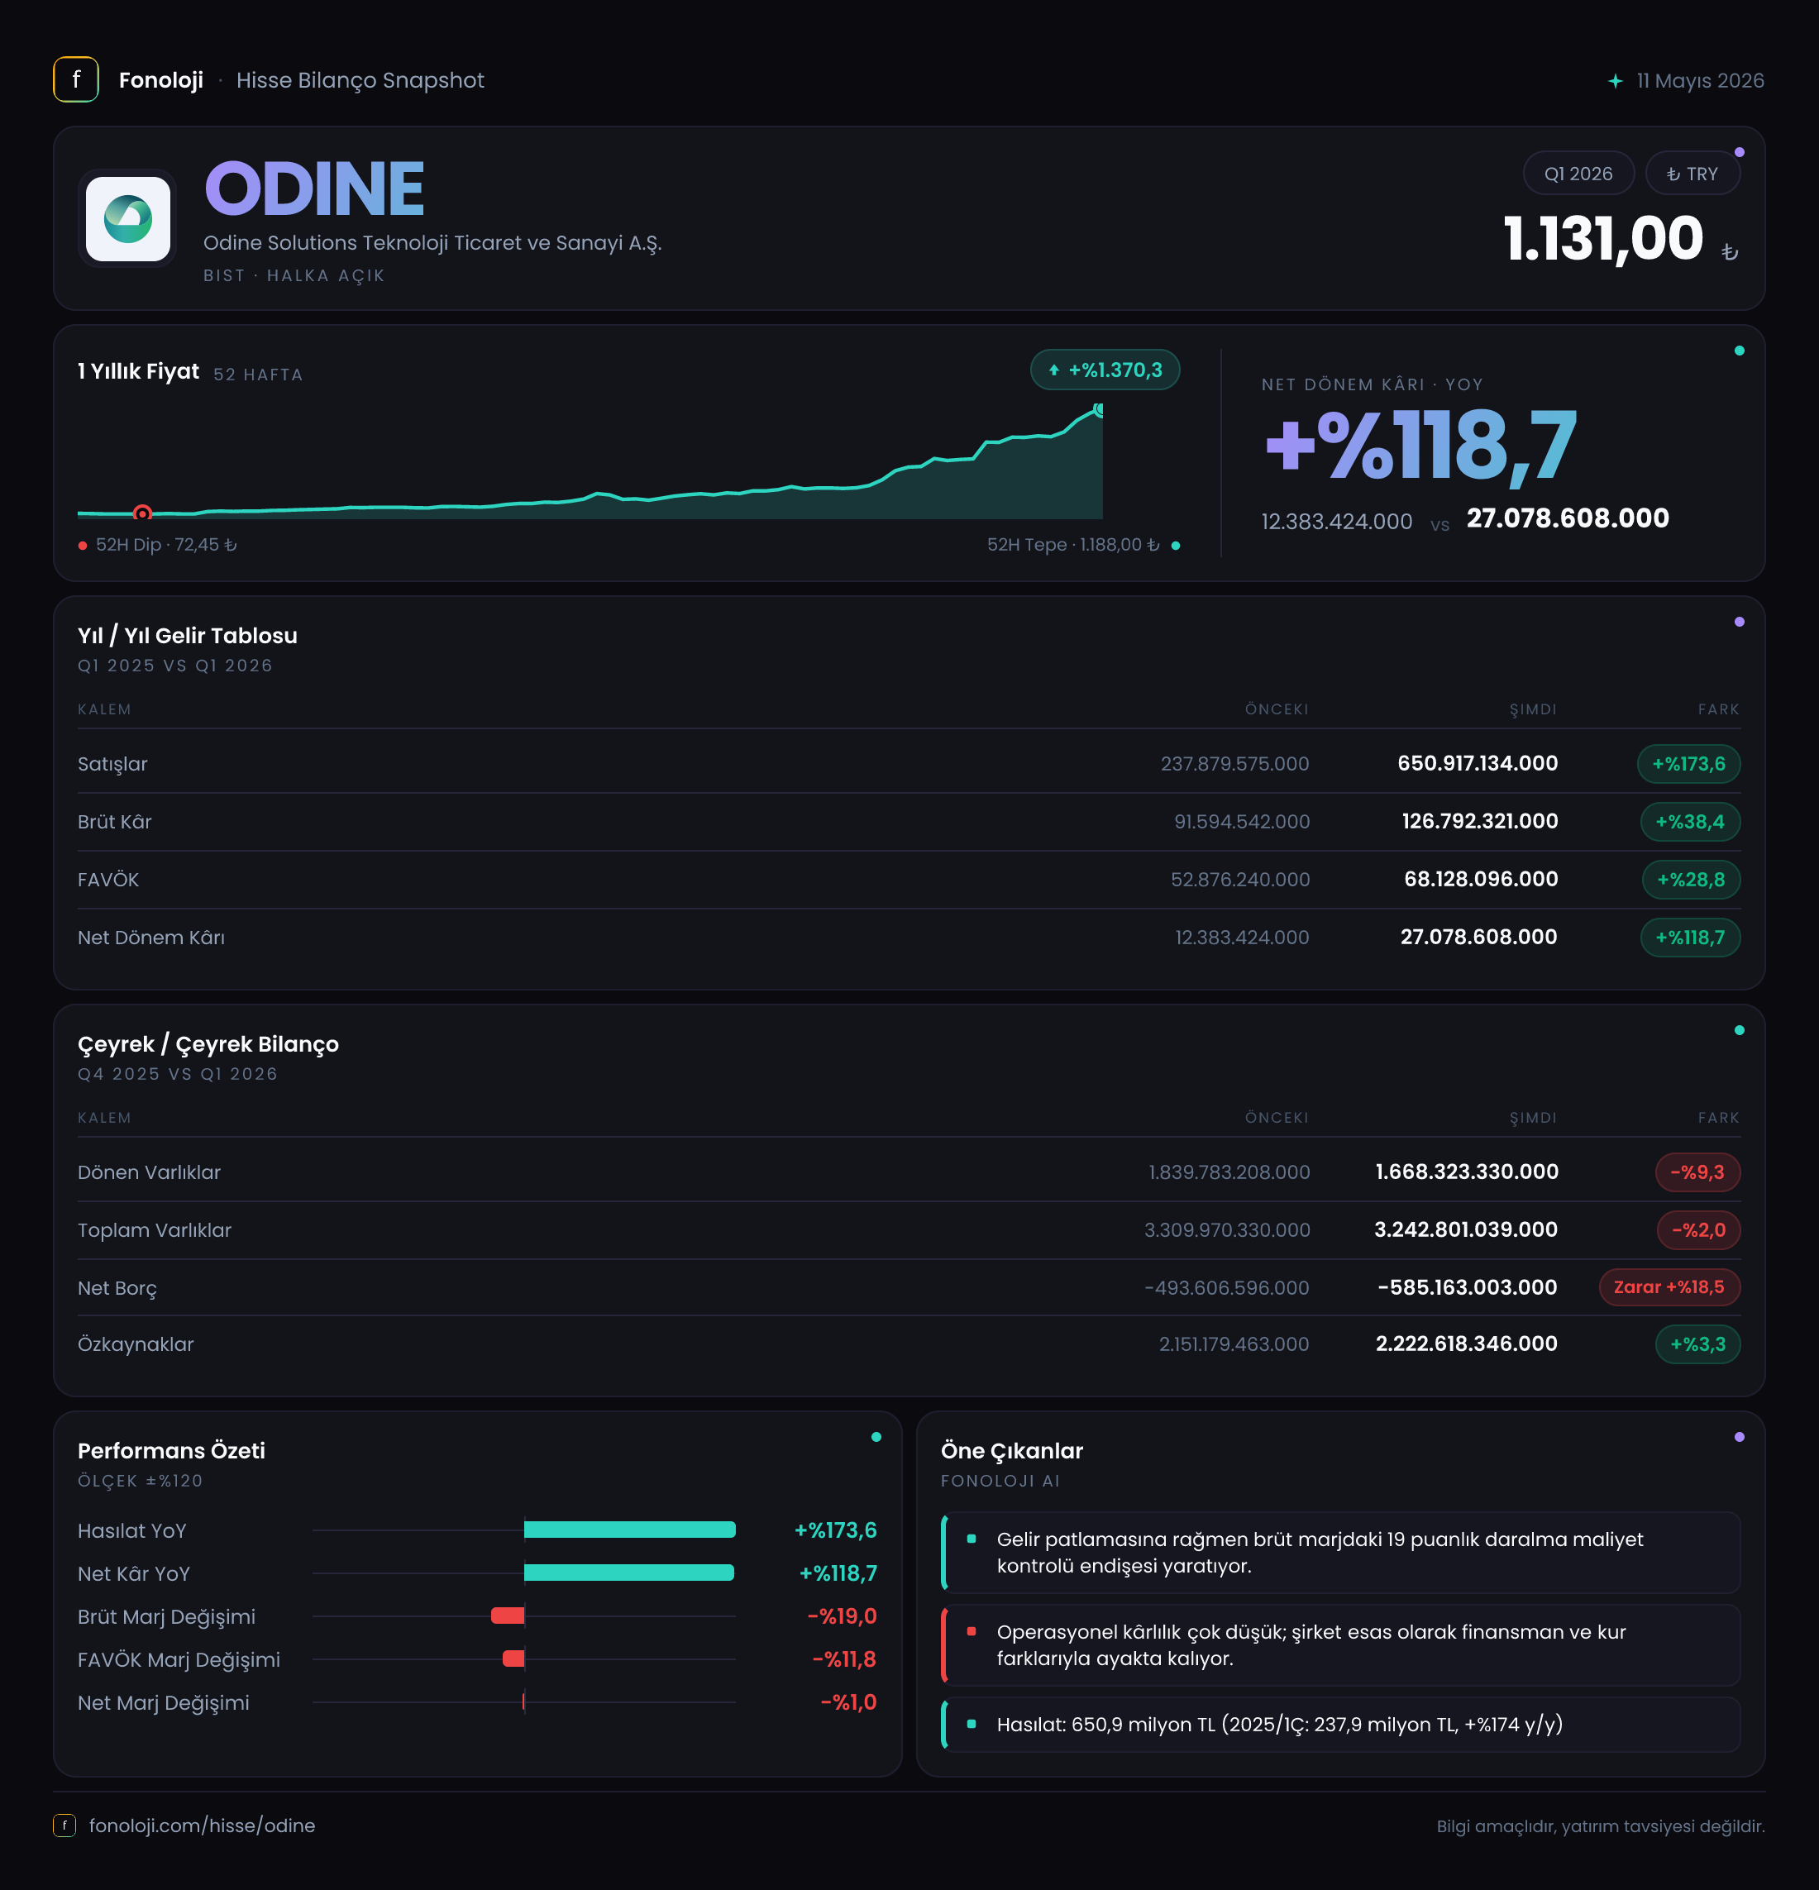Click the teal dot in Performans Özeti card

876,1437
